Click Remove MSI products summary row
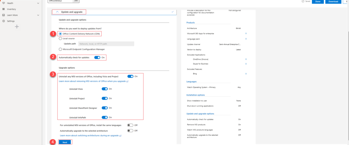The height and width of the screenshot is (145, 349). 214,125
